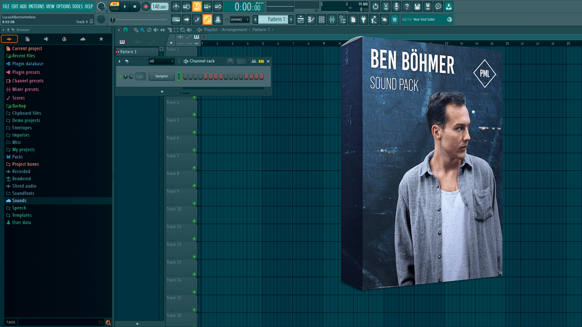
Task: Toggle the orange link/multilink controllers icon
Action: 207,20
